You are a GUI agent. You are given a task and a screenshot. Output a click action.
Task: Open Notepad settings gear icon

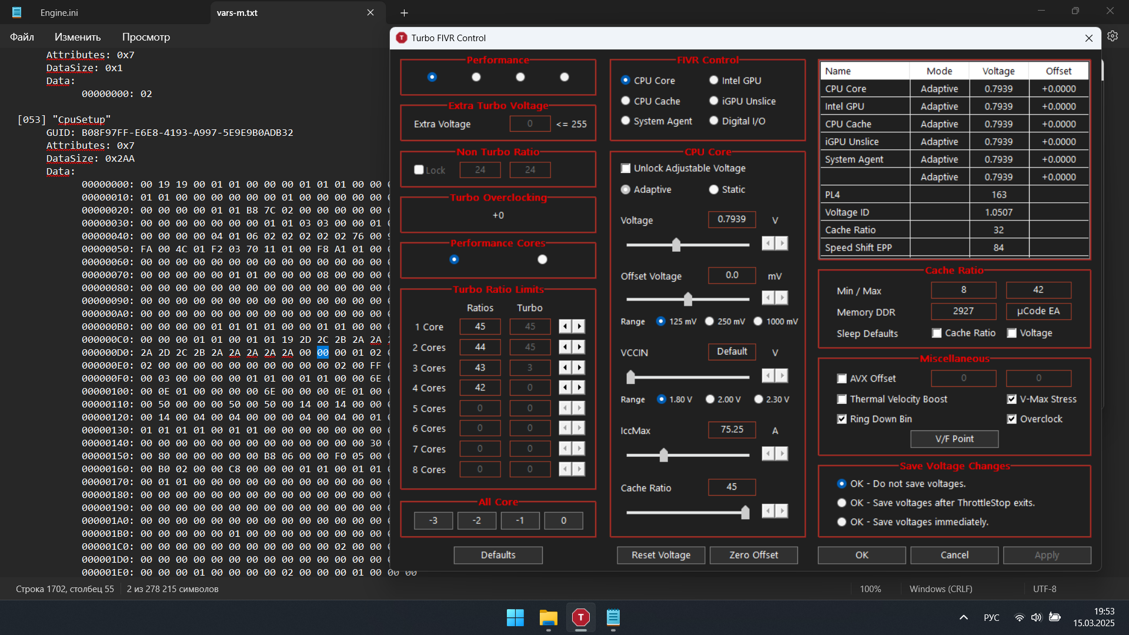coord(1113,36)
